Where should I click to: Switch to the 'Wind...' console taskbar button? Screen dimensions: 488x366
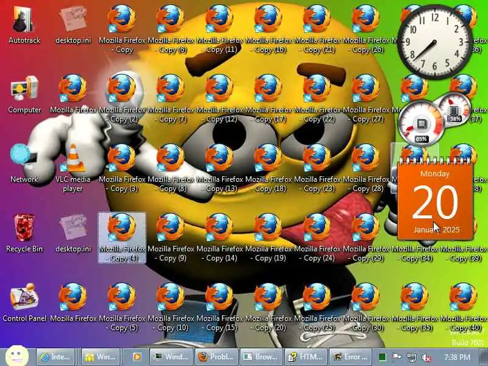172,357
